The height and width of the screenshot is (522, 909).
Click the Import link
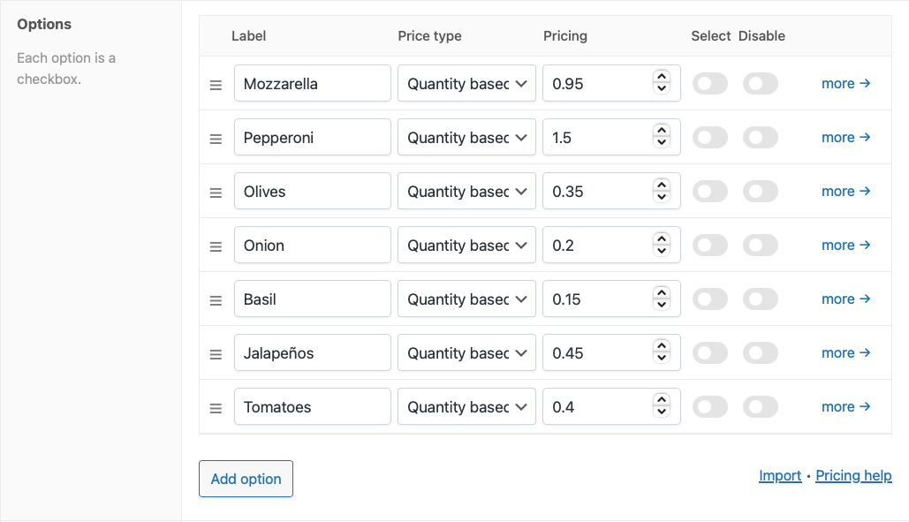pos(779,476)
